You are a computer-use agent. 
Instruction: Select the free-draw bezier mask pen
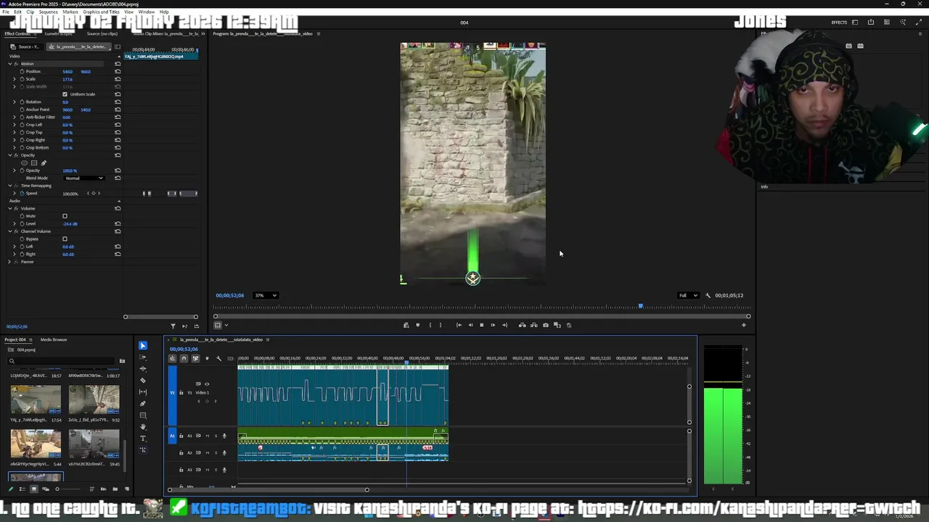43,163
